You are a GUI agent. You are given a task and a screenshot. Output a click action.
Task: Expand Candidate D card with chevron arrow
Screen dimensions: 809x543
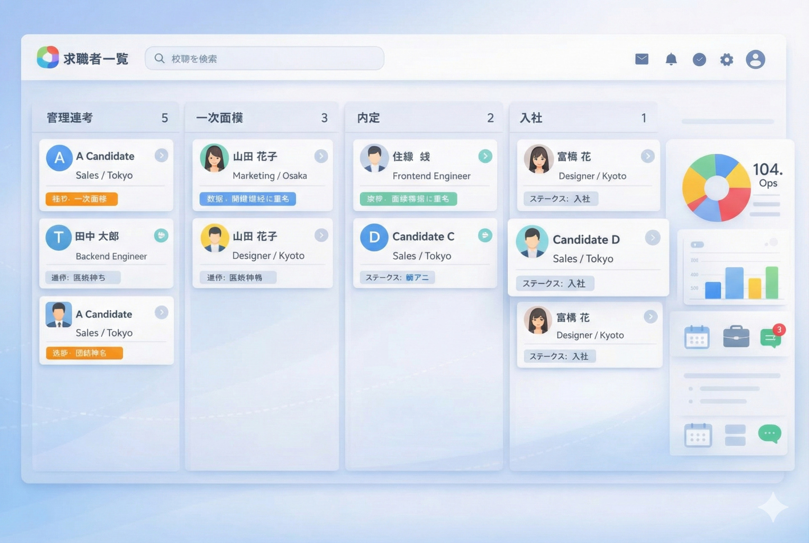652,238
